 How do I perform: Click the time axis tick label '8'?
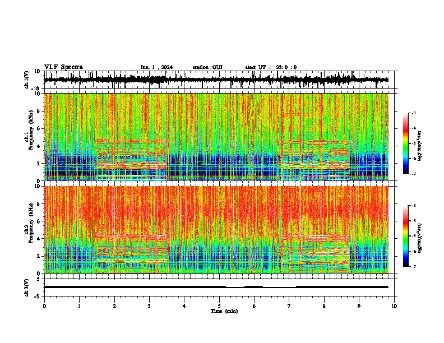pos(324,306)
